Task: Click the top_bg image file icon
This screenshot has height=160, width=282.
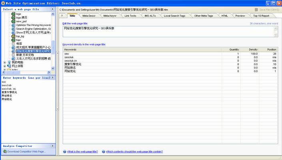Action: click(13, 36)
